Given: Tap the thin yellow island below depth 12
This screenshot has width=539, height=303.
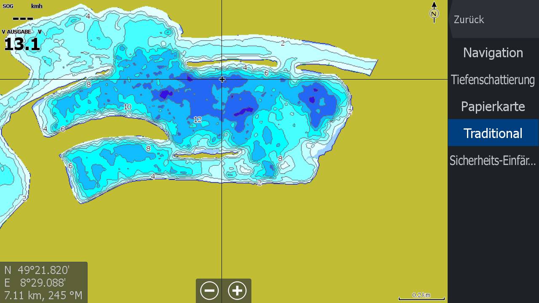Looking at the screenshot, I should tap(208, 154).
